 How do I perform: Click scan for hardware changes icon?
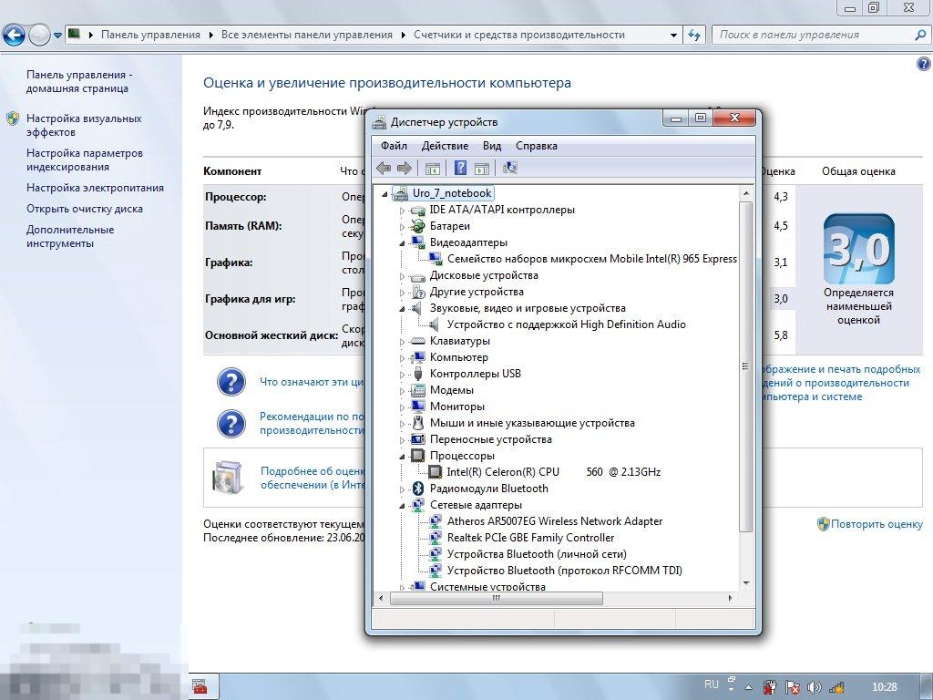[x=510, y=169]
